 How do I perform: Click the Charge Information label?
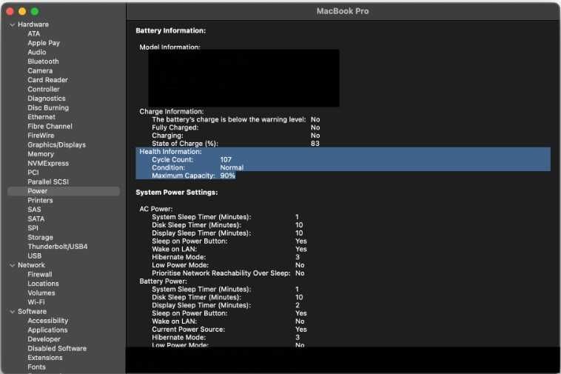click(172, 112)
